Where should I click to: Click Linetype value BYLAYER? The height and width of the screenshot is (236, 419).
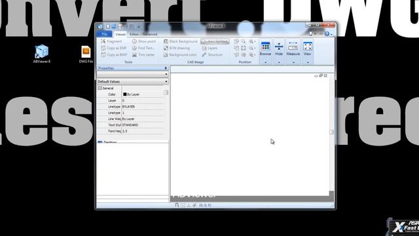(x=142, y=107)
